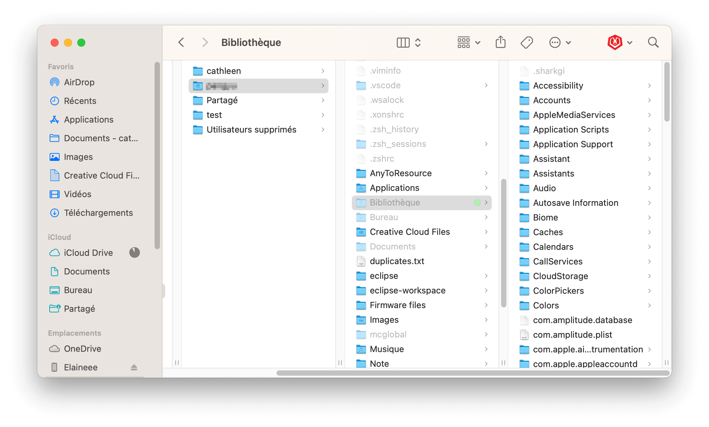The image size is (709, 427).
Task: Eject the Elaineee volume
Action: (134, 367)
